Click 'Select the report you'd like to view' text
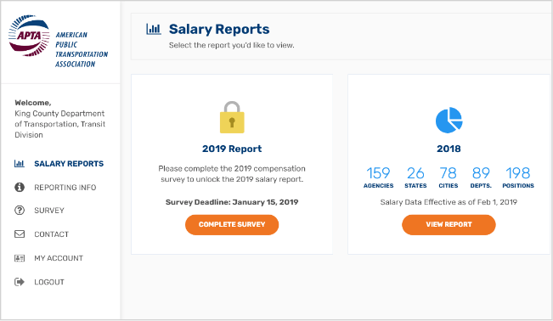The width and height of the screenshot is (553, 321). click(231, 46)
